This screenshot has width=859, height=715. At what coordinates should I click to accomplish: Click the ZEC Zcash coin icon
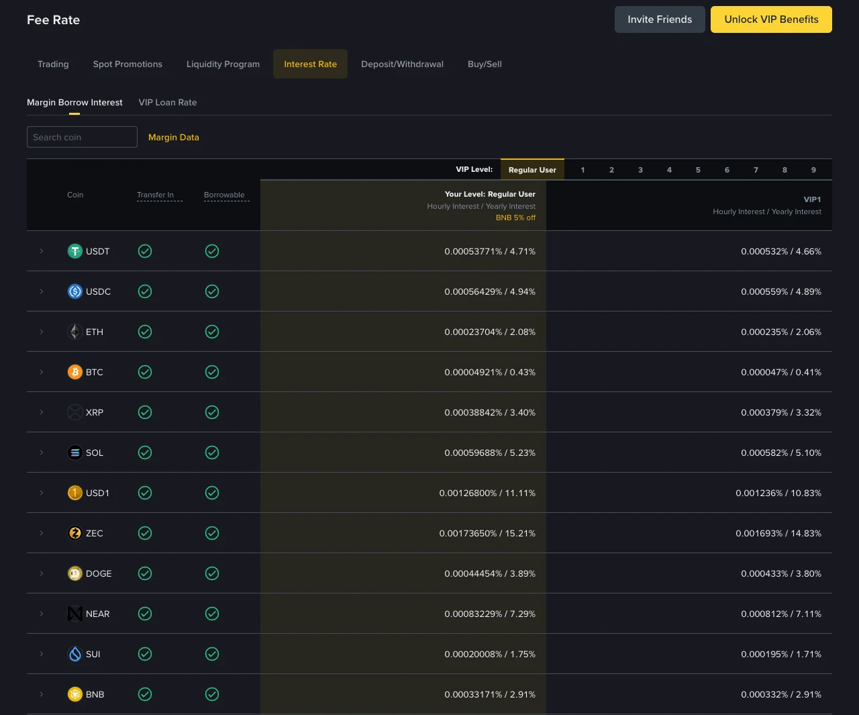75,533
